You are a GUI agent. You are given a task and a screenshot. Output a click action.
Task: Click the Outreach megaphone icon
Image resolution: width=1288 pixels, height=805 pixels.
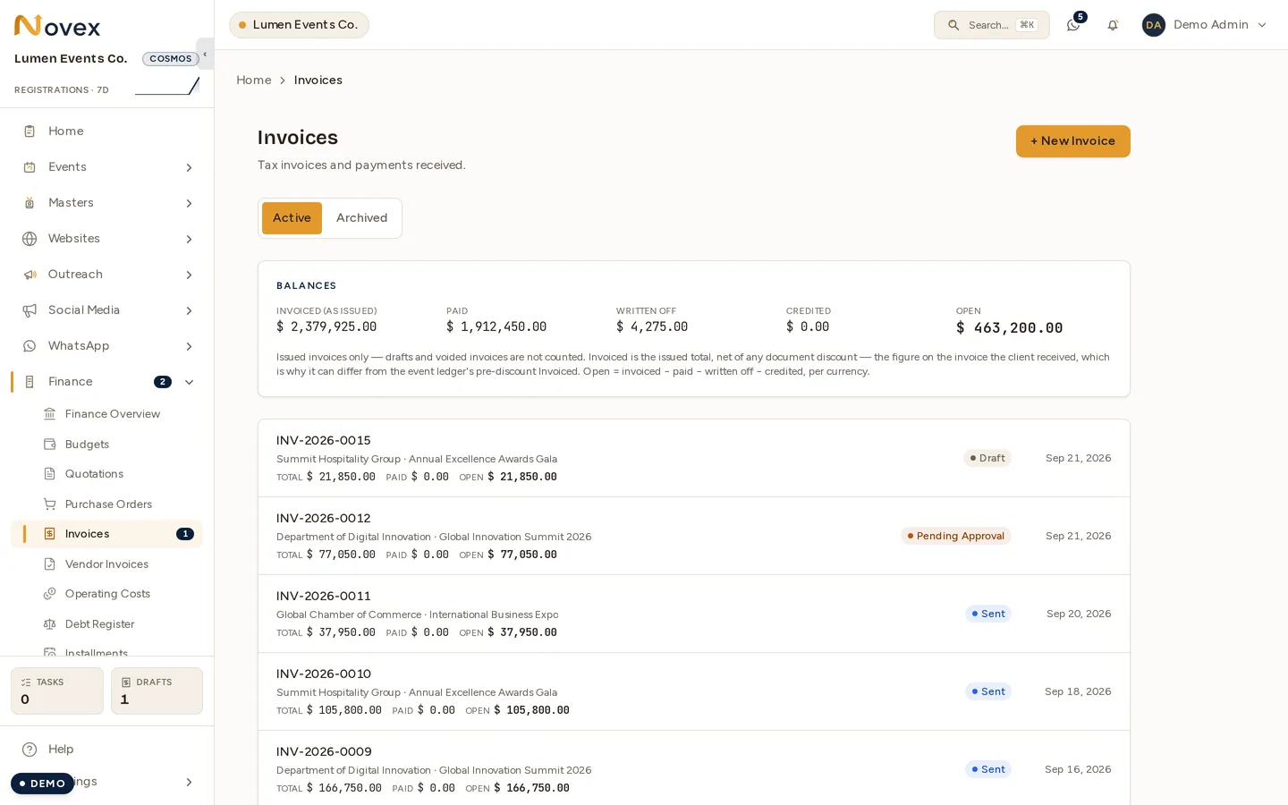tap(30, 275)
